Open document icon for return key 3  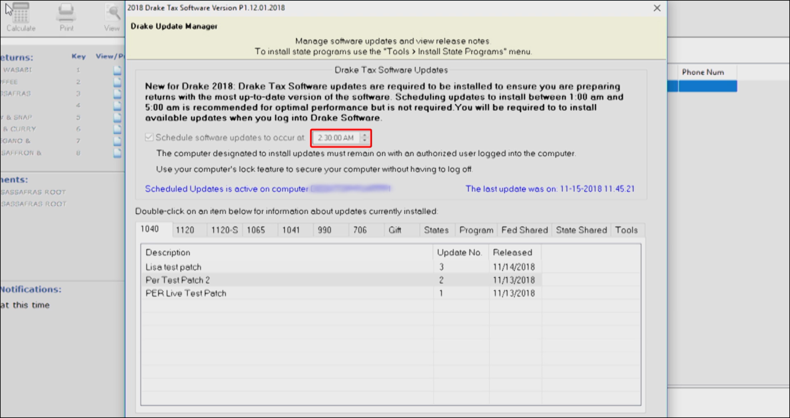(x=117, y=94)
